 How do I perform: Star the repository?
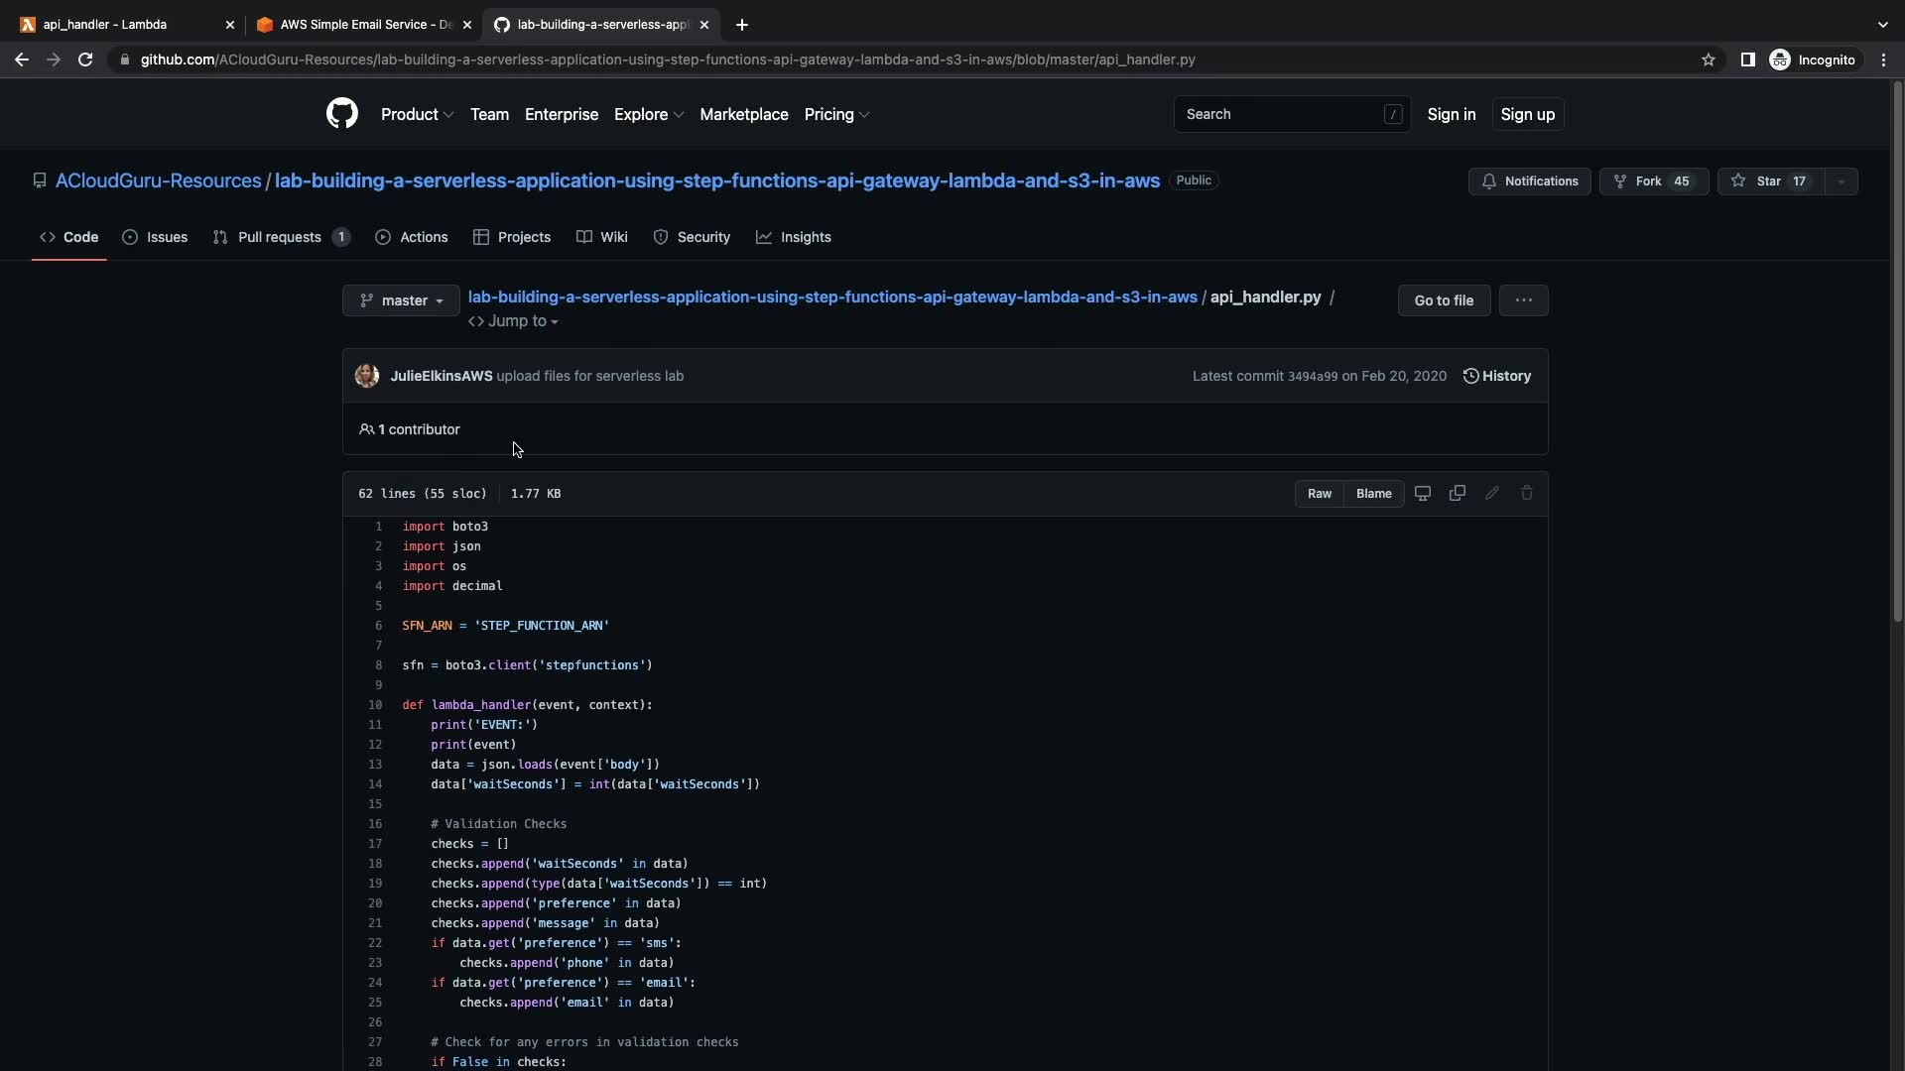[1769, 181]
